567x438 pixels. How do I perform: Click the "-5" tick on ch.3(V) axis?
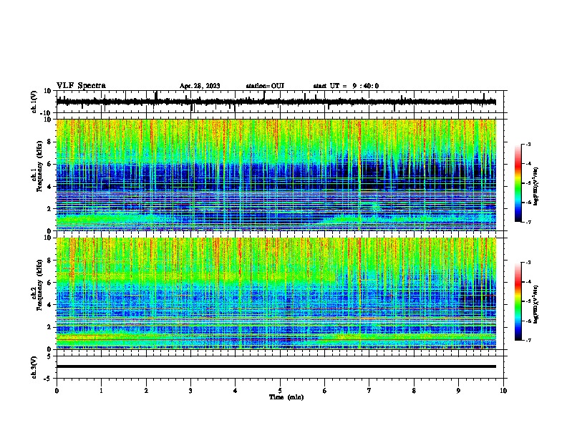coord(48,379)
